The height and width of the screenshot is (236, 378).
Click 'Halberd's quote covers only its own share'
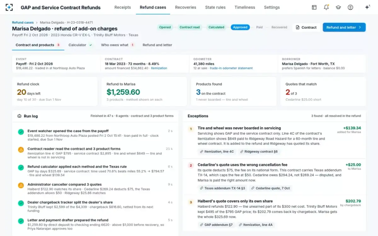pos(235,201)
